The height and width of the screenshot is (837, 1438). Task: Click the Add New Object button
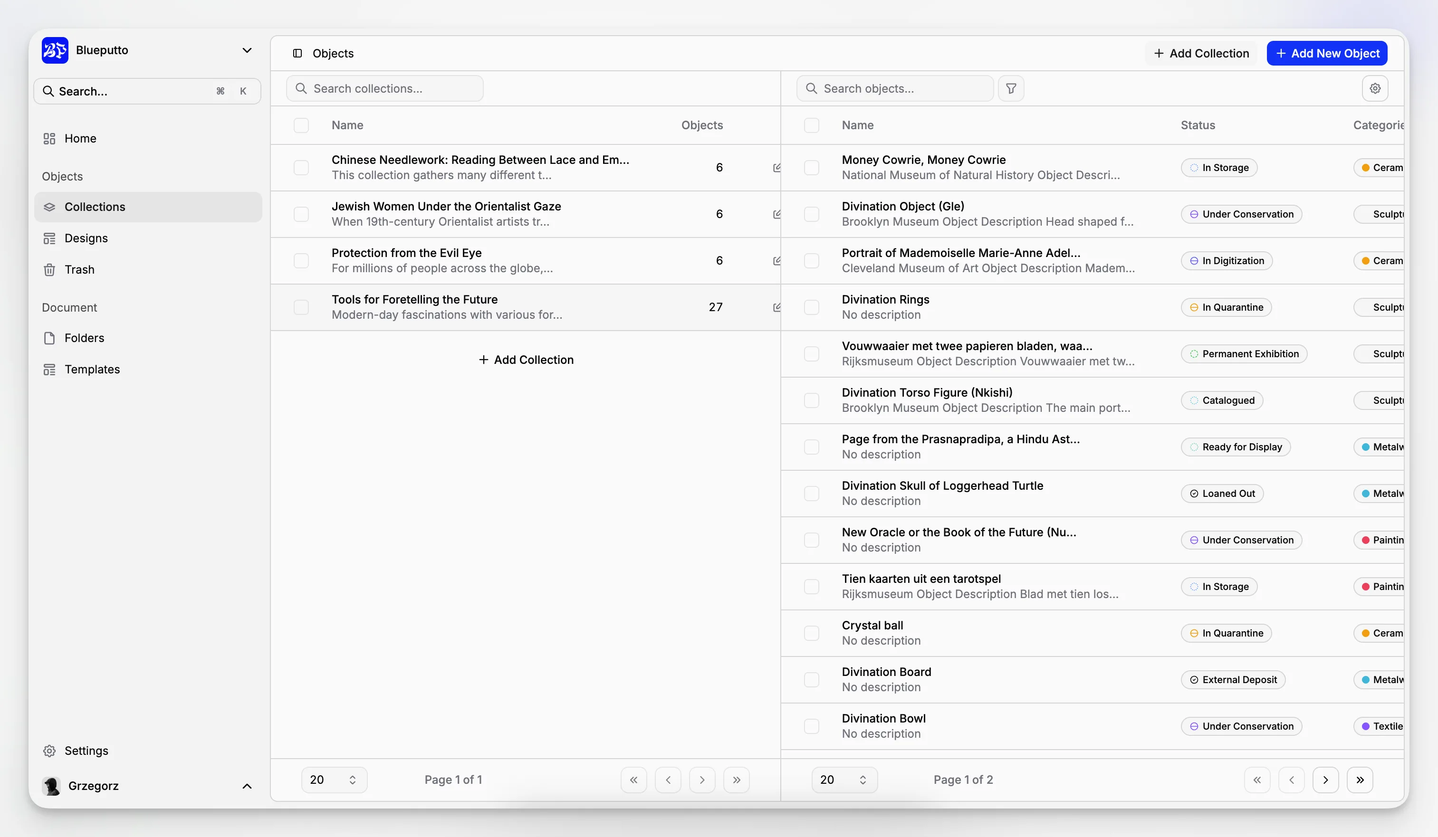point(1327,53)
